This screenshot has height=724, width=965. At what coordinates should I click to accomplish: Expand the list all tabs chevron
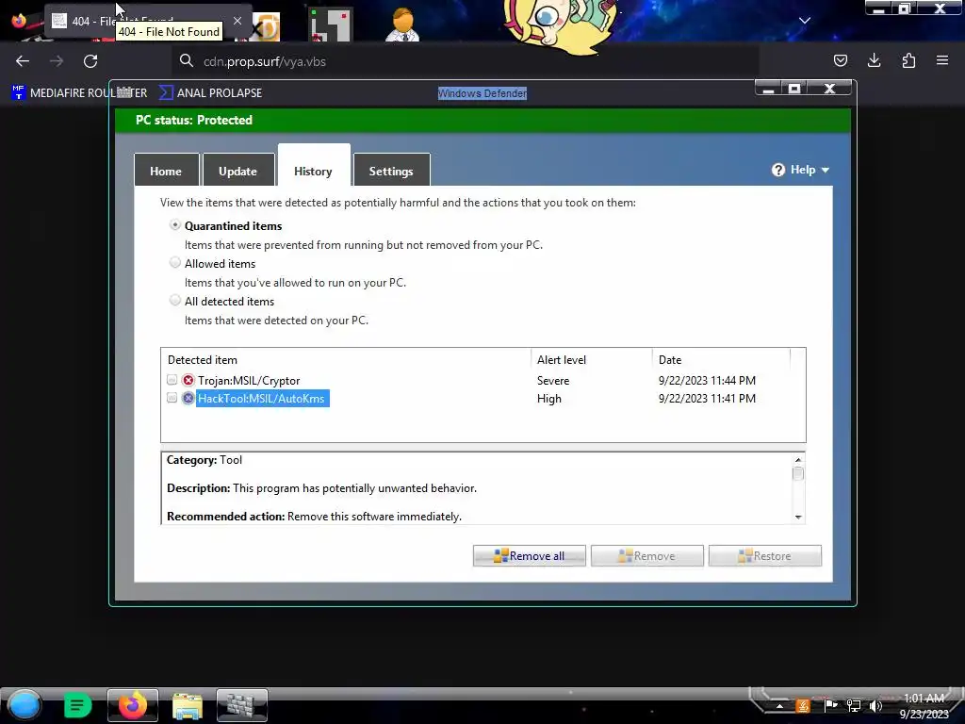(805, 21)
